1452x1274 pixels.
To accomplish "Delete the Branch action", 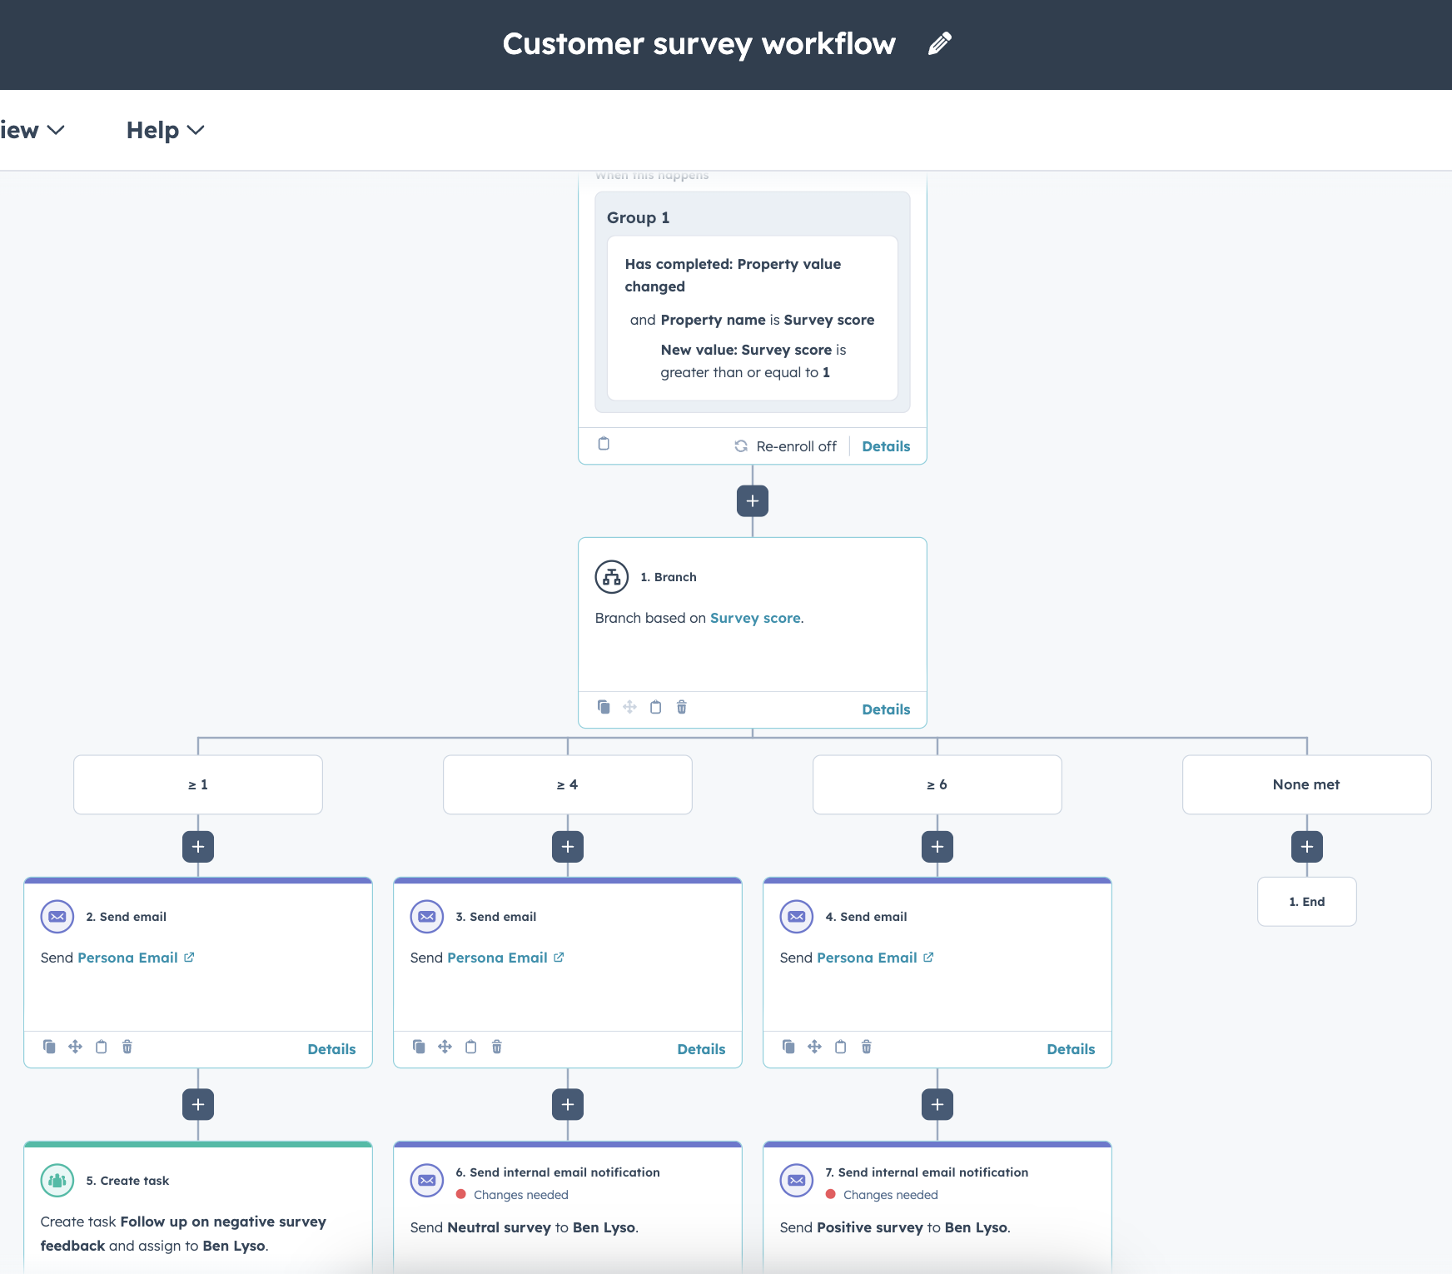I will coord(681,707).
